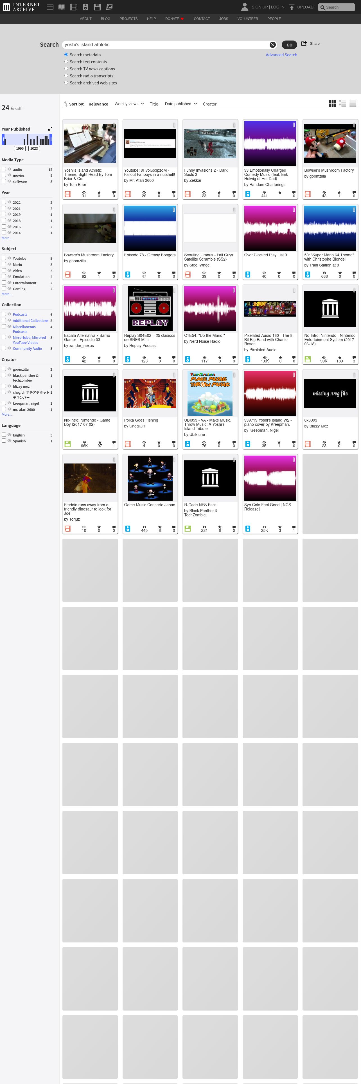Open the Video film icon in top bar
Viewport: 361px width, 1084px height.
tap(74, 7)
